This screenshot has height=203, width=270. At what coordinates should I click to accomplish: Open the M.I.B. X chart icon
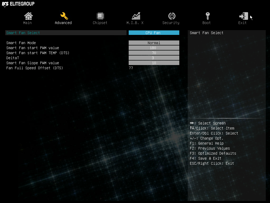click(136, 16)
